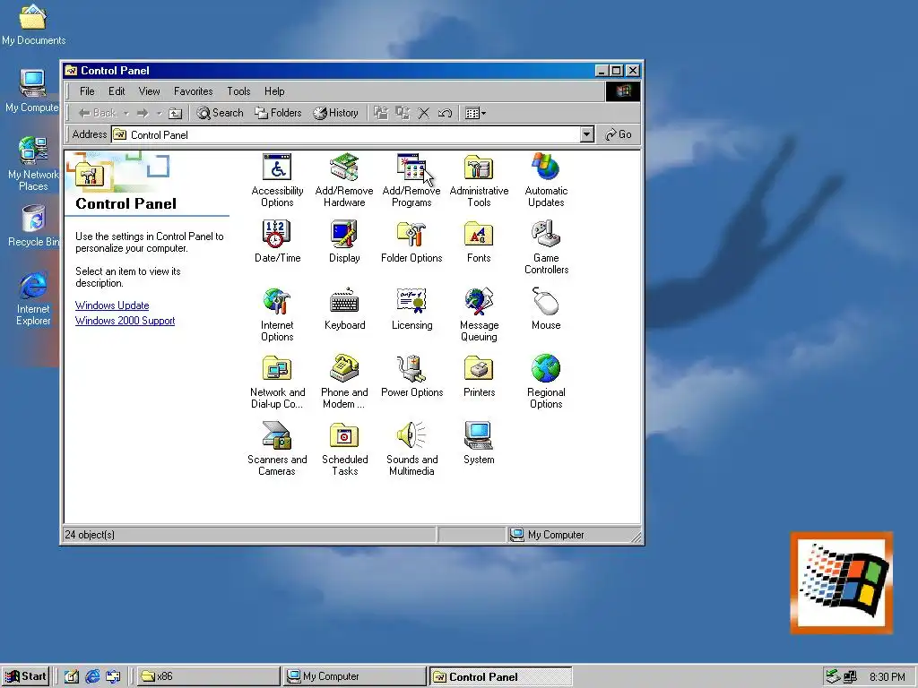Expand the Forward history dropdown arrow

pos(159,114)
